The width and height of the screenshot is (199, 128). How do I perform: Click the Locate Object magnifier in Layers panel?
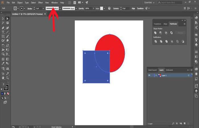[x=173, y=123]
